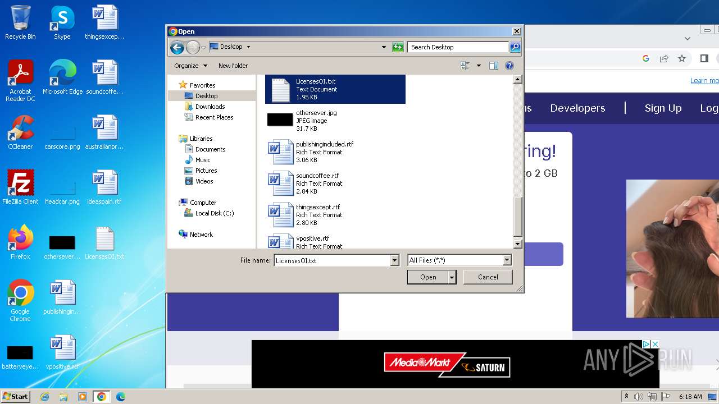Image resolution: width=719 pixels, height=404 pixels.
Task: Click Internet Explorer taskbar icon
Action: coord(45,397)
